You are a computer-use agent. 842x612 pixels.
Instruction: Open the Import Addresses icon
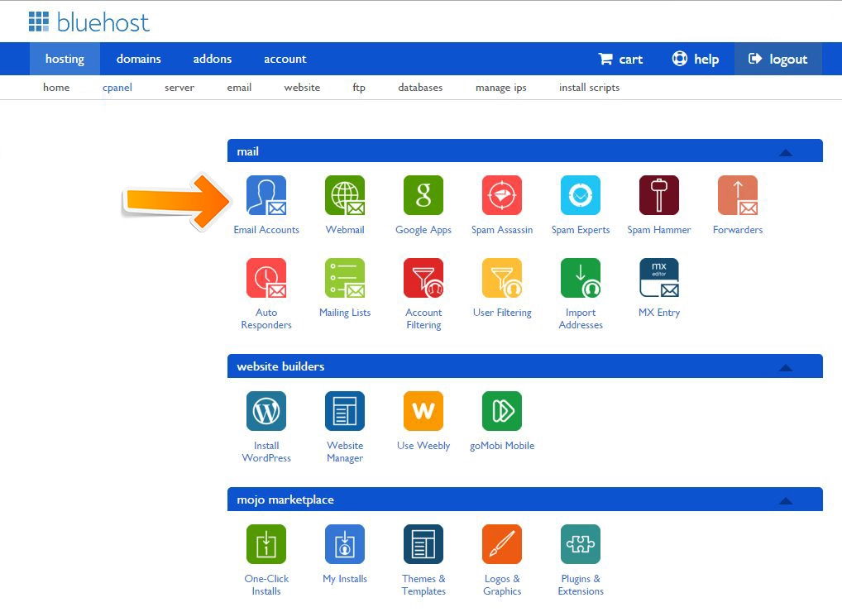coord(581,278)
